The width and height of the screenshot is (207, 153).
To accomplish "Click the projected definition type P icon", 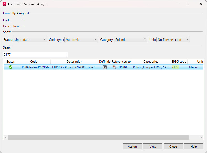I will pos(105,67).
